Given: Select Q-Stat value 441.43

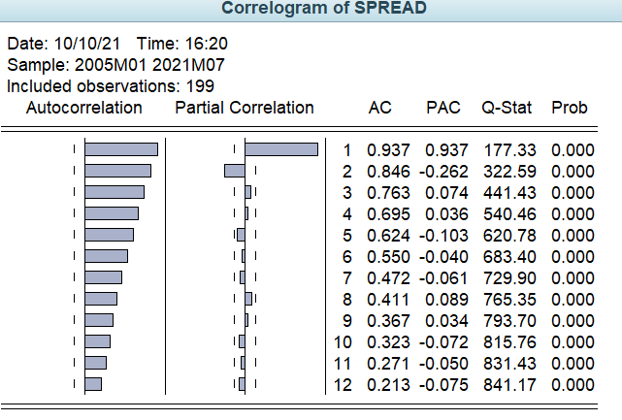Looking at the screenshot, I should point(509,193).
